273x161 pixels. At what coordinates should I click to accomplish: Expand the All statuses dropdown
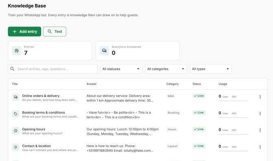click(x=121, y=69)
